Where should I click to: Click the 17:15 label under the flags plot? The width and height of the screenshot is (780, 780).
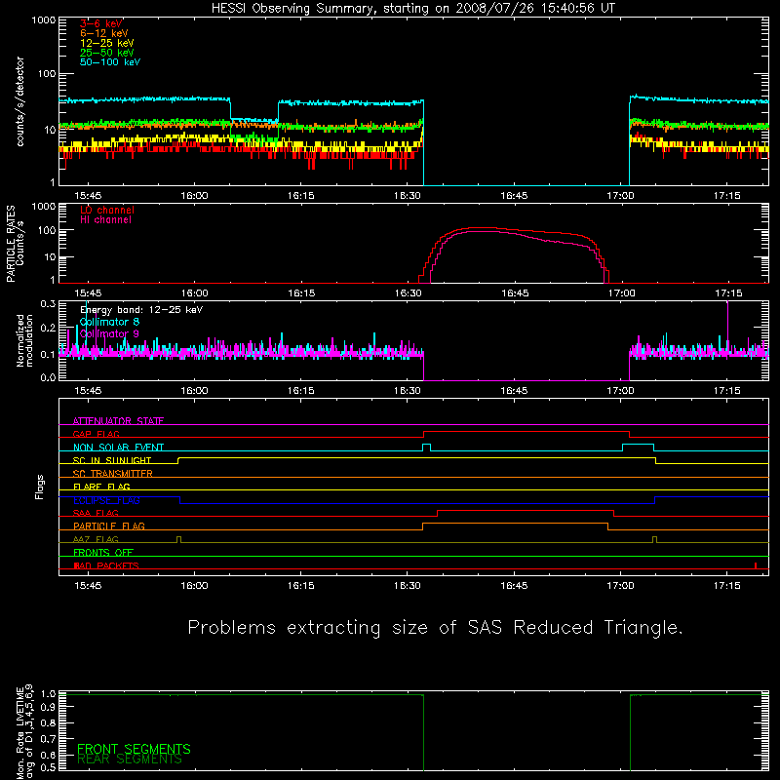726,586
